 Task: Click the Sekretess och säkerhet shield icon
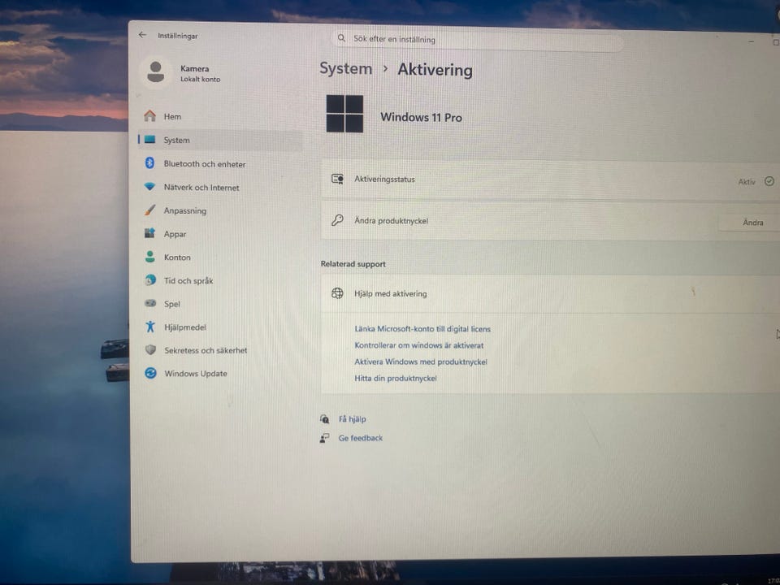pos(151,349)
